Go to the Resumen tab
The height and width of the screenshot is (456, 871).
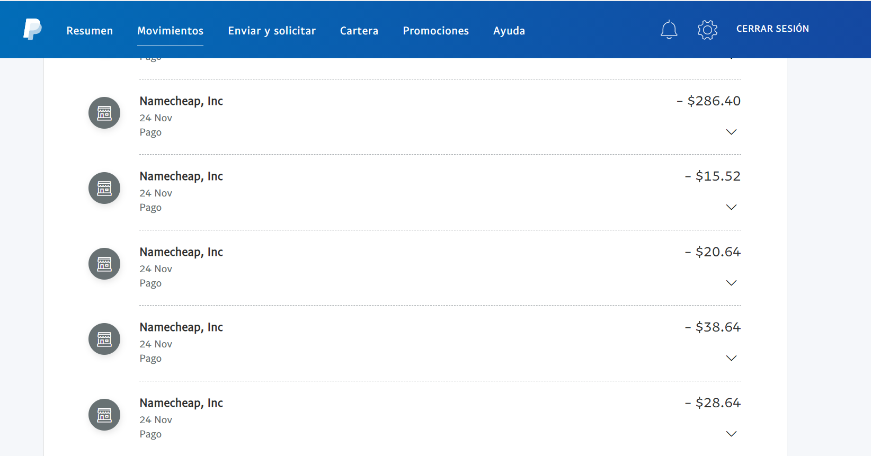[x=90, y=31]
